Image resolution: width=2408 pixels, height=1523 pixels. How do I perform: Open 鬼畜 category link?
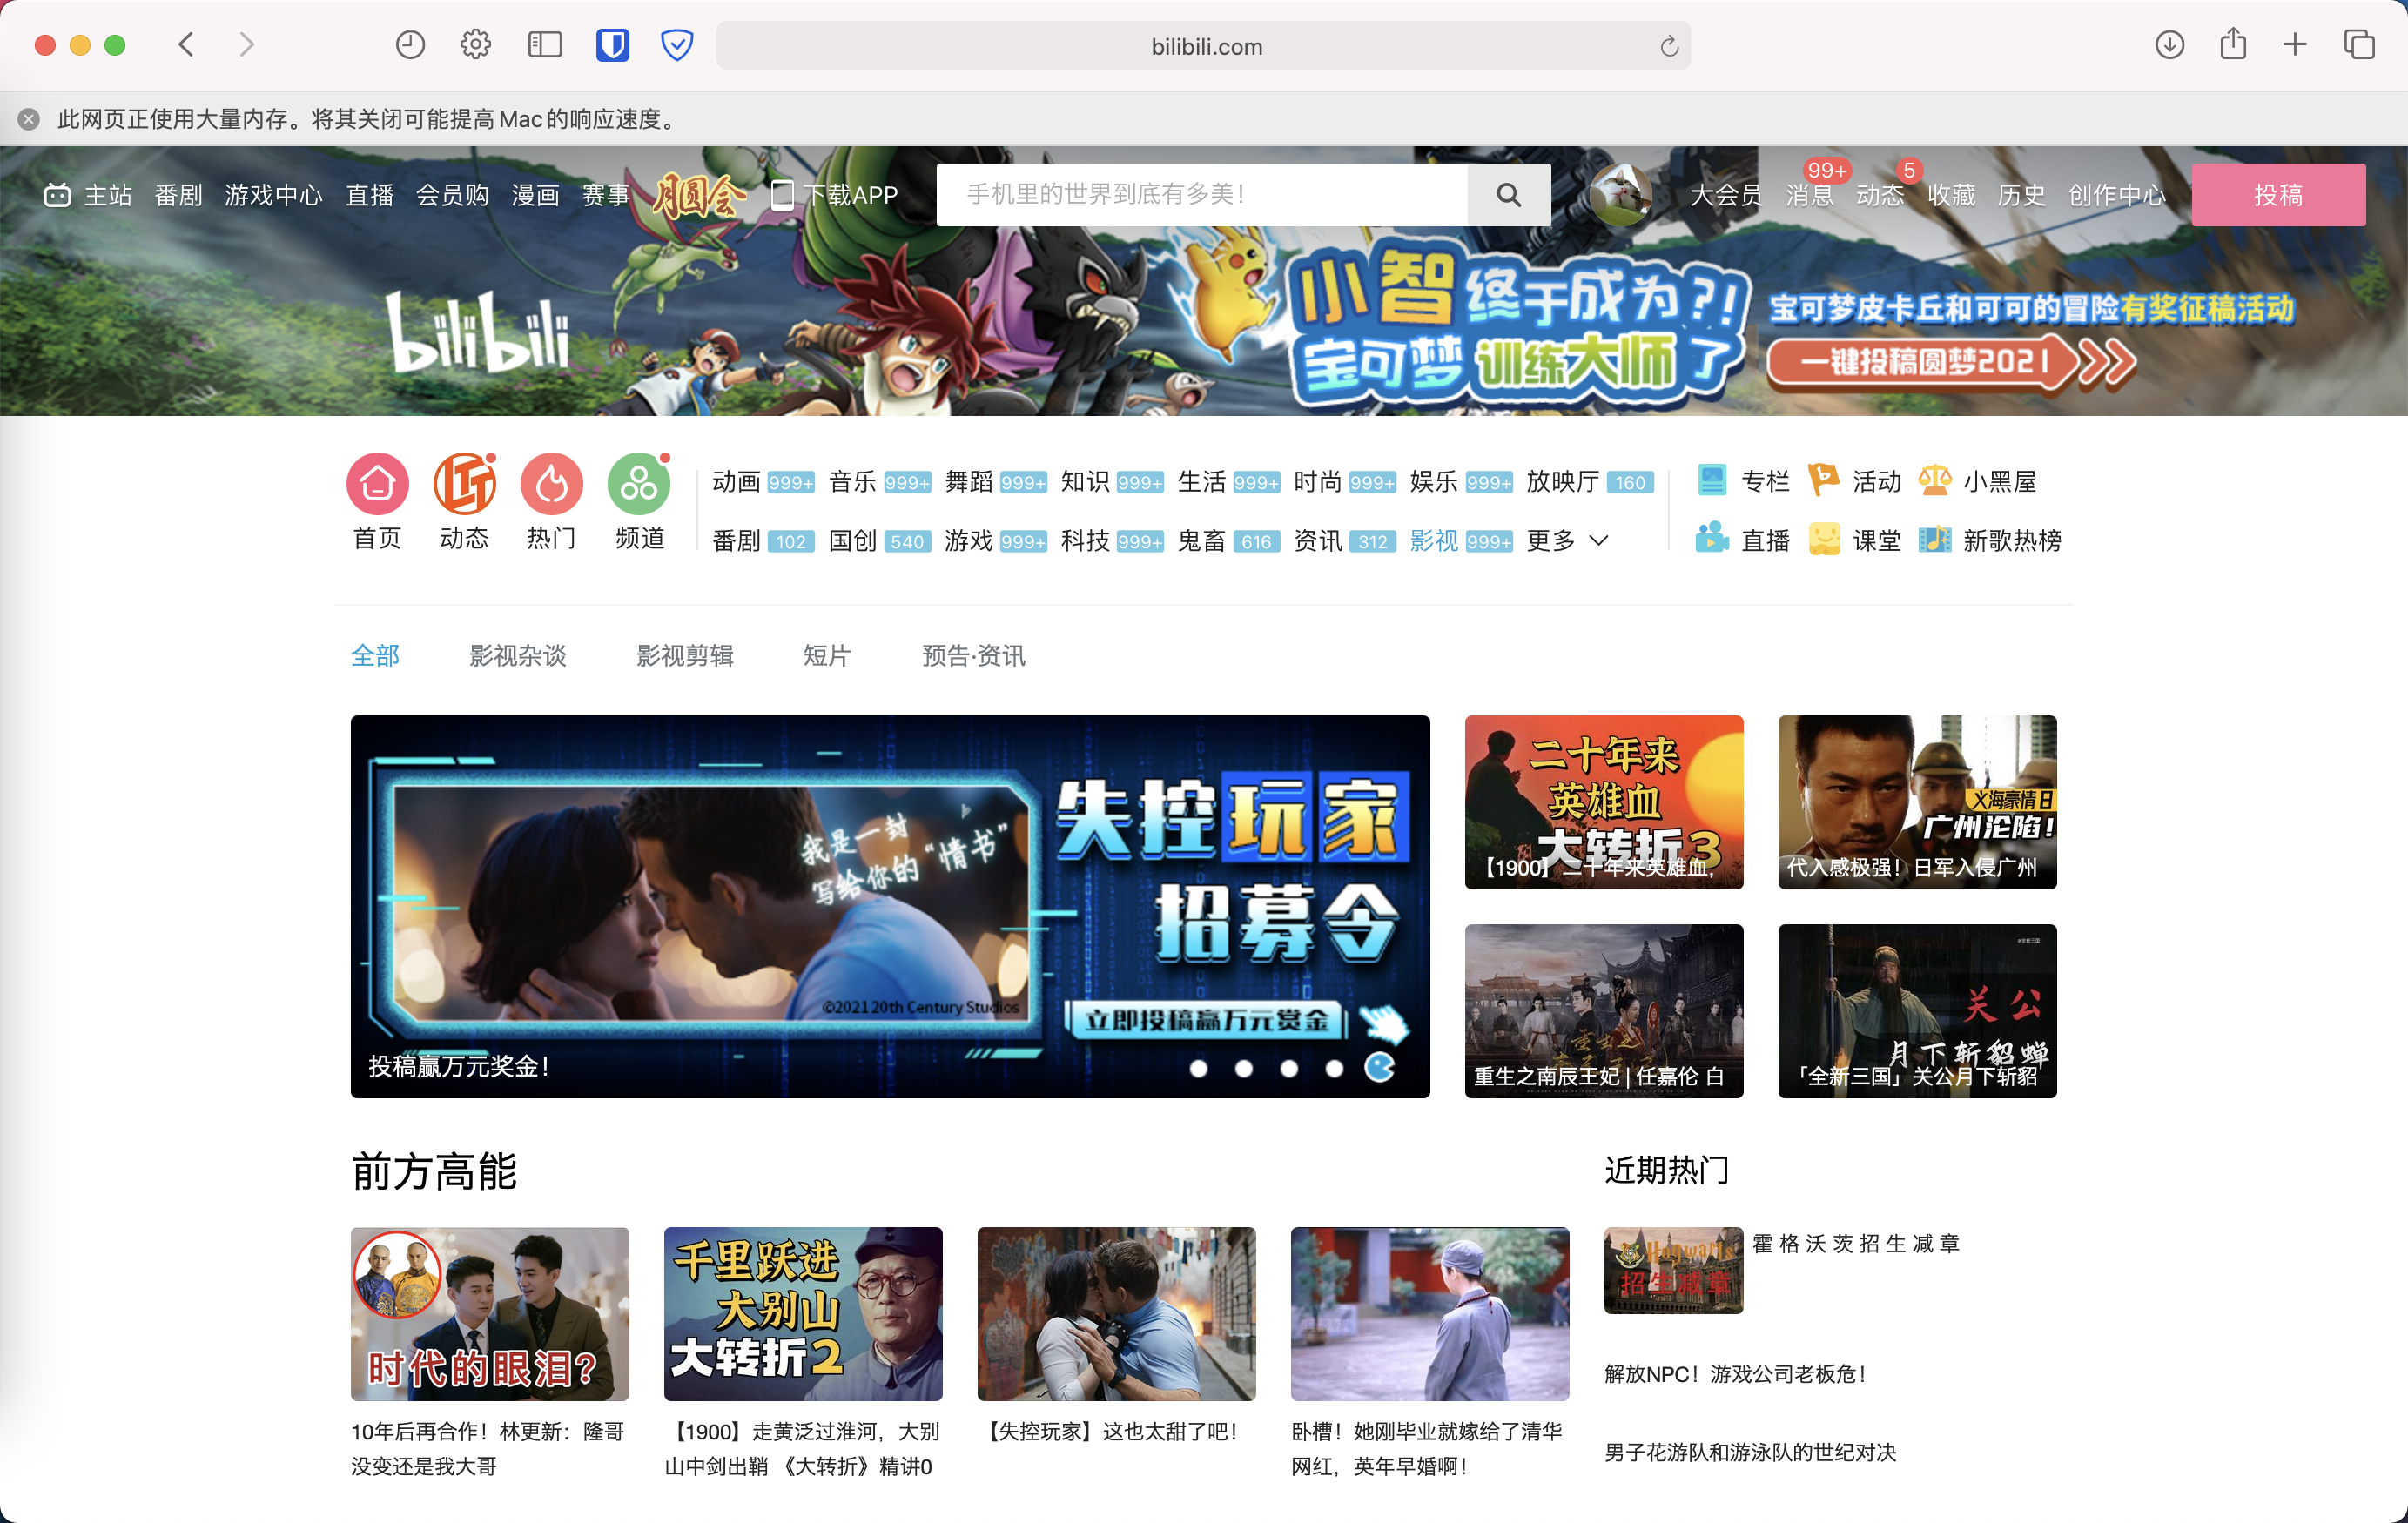[x=1201, y=540]
